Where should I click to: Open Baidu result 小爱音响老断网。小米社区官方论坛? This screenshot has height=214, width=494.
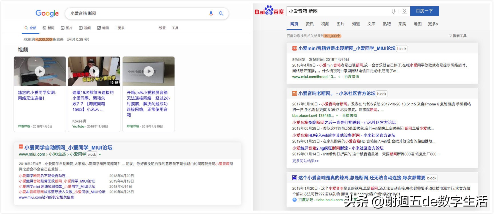[x=337, y=94]
